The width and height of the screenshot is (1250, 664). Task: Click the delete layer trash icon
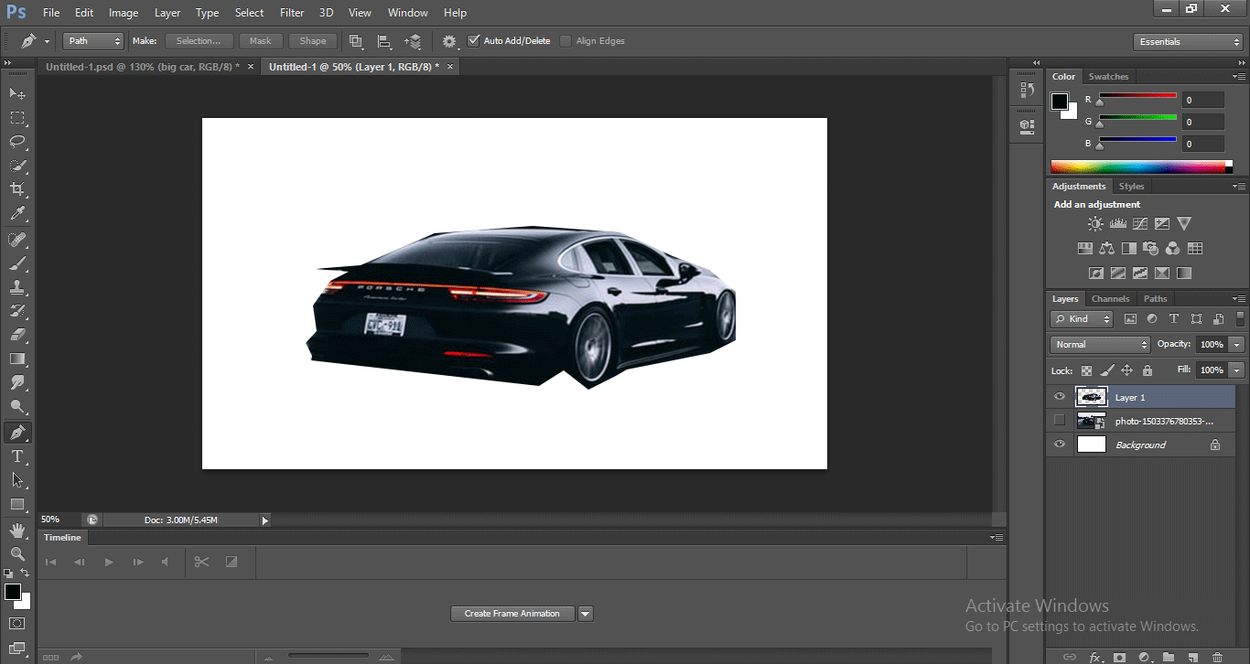[x=1217, y=657]
